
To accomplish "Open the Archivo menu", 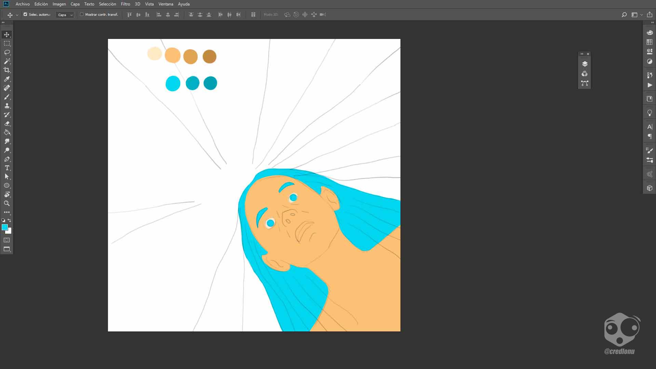I will pos(23,4).
